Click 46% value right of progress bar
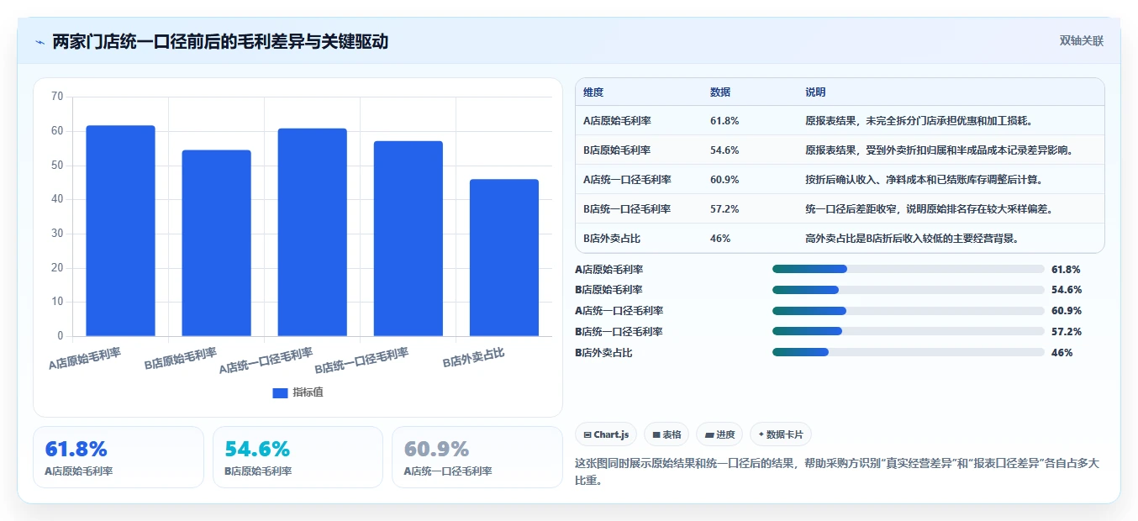1138x521 pixels. pos(1062,352)
